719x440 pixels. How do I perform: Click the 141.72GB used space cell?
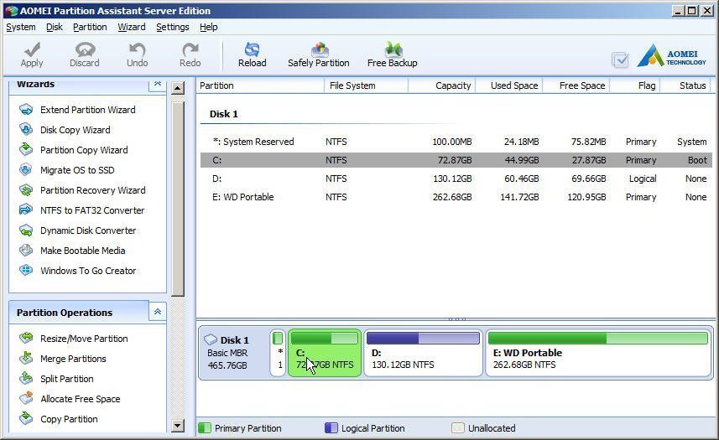(x=519, y=197)
